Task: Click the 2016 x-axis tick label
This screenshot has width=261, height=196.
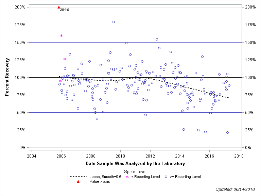Action: [209, 156]
